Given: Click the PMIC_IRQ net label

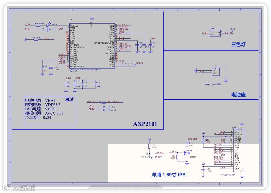Looking at the screenshot, I should [123, 29].
